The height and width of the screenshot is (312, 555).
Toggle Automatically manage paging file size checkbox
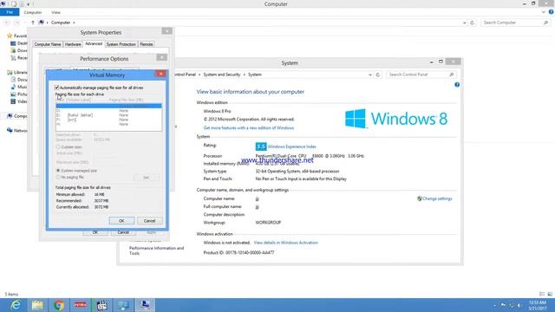[x=56, y=88]
